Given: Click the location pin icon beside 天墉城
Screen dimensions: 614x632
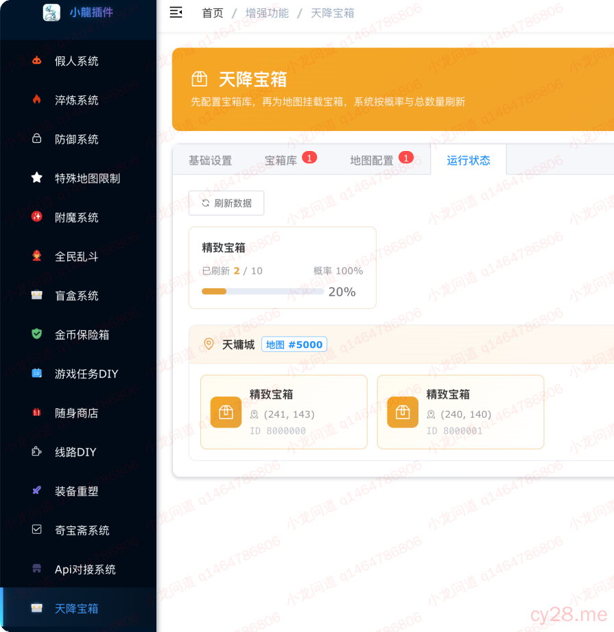Looking at the screenshot, I should [x=209, y=344].
